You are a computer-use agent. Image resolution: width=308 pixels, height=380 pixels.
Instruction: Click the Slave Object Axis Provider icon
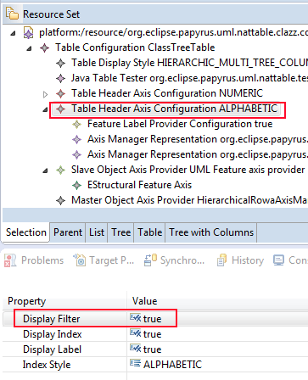(x=61, y=170)
